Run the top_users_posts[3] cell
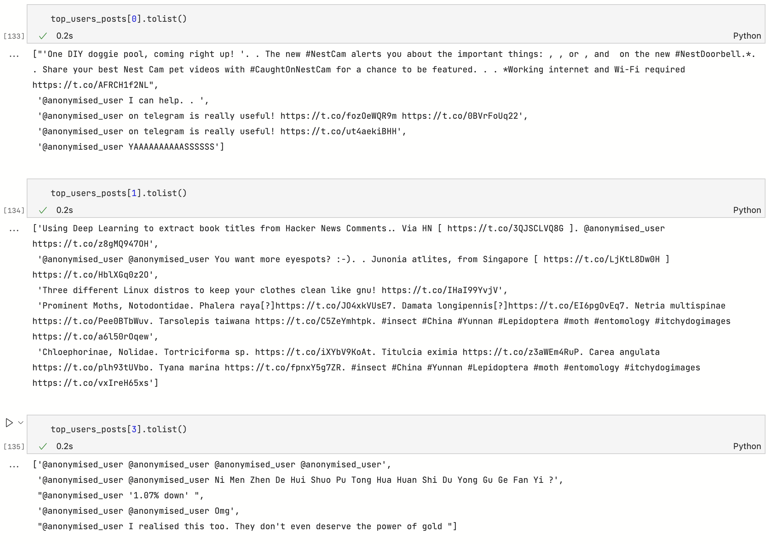The width and height of the screenshot is (769, 544). pyautogui.click(x=9, y=423)
